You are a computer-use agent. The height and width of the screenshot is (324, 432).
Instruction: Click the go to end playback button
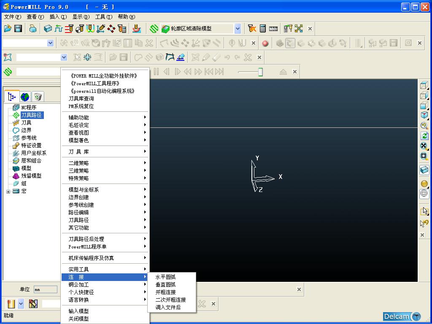tap(219, 72)
